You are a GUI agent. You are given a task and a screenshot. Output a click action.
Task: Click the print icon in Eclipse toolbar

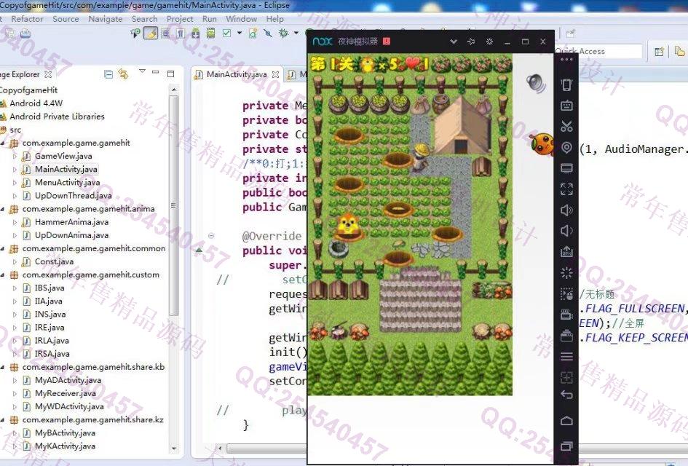click(25, 33)
